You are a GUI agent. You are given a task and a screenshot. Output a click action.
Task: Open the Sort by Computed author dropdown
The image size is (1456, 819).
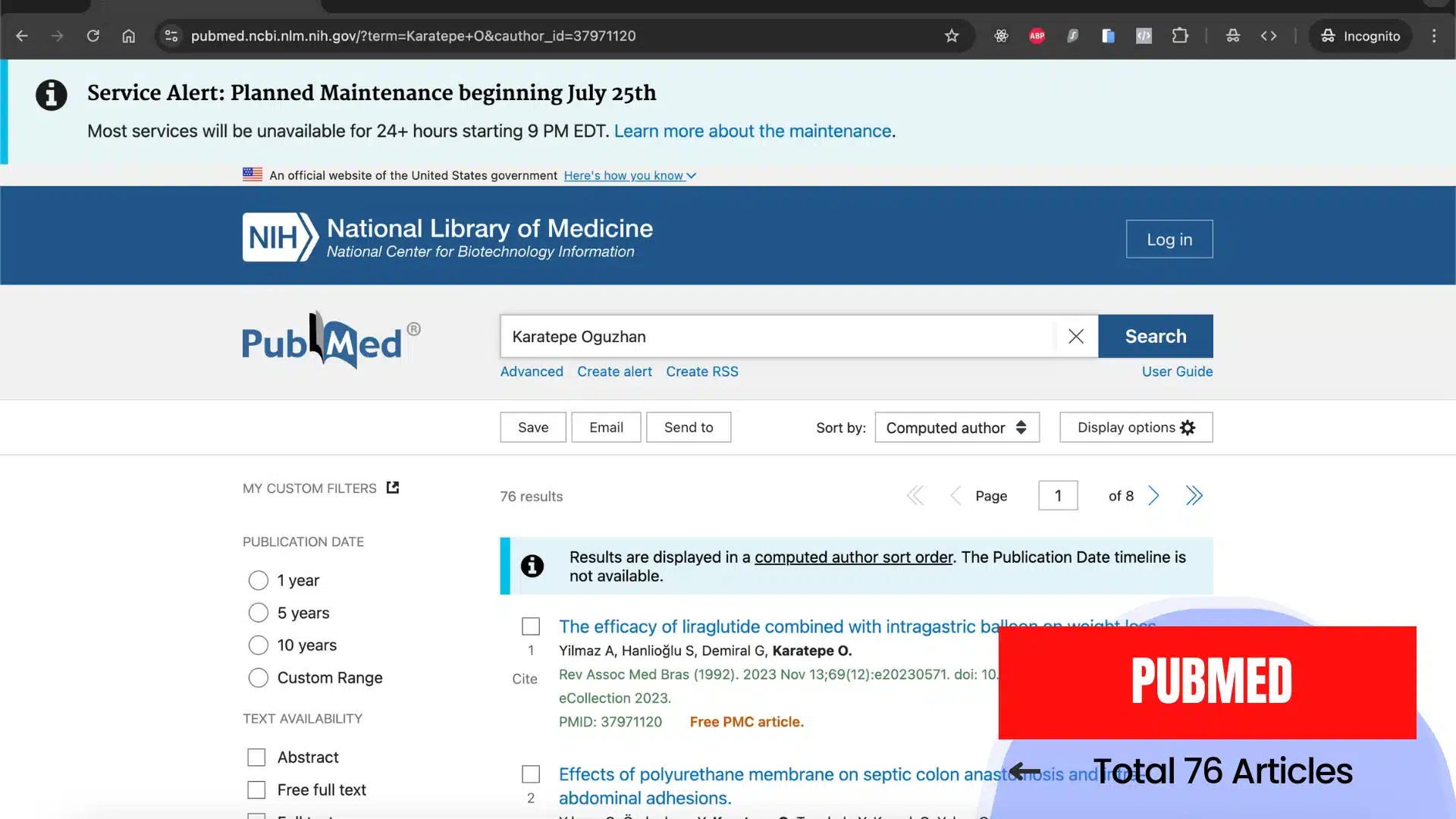point(956,428)
